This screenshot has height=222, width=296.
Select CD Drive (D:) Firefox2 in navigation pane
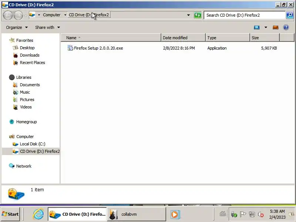pos(40,151)
